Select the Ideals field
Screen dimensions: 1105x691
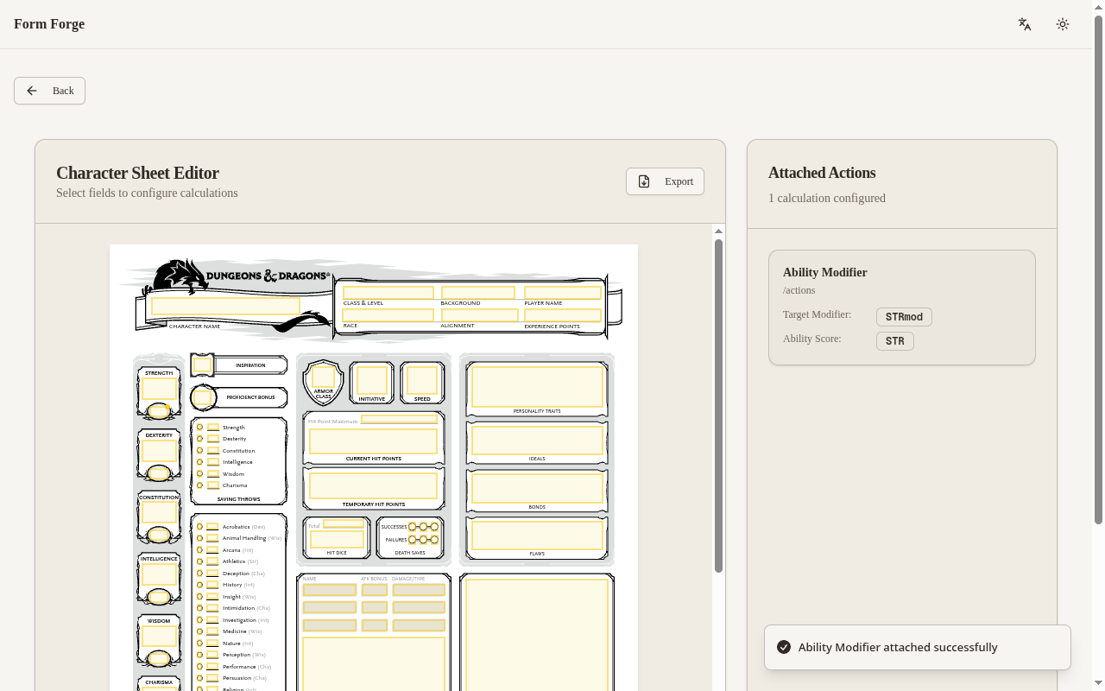(x=537, y=441)
